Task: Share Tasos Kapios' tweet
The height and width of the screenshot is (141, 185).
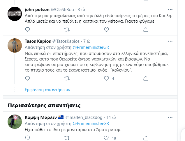Action: 146,78
